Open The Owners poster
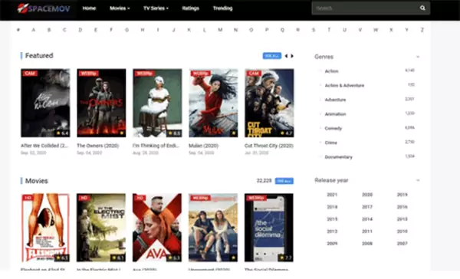This screenshot has height=279, width=460. [x=101, y=103]
